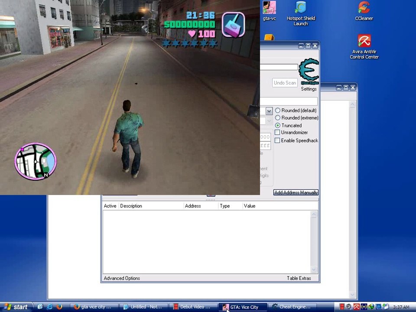Click Notepad window scrollbar down arrow
Screen dimensions: 416x312
click(x=352, y=295)
